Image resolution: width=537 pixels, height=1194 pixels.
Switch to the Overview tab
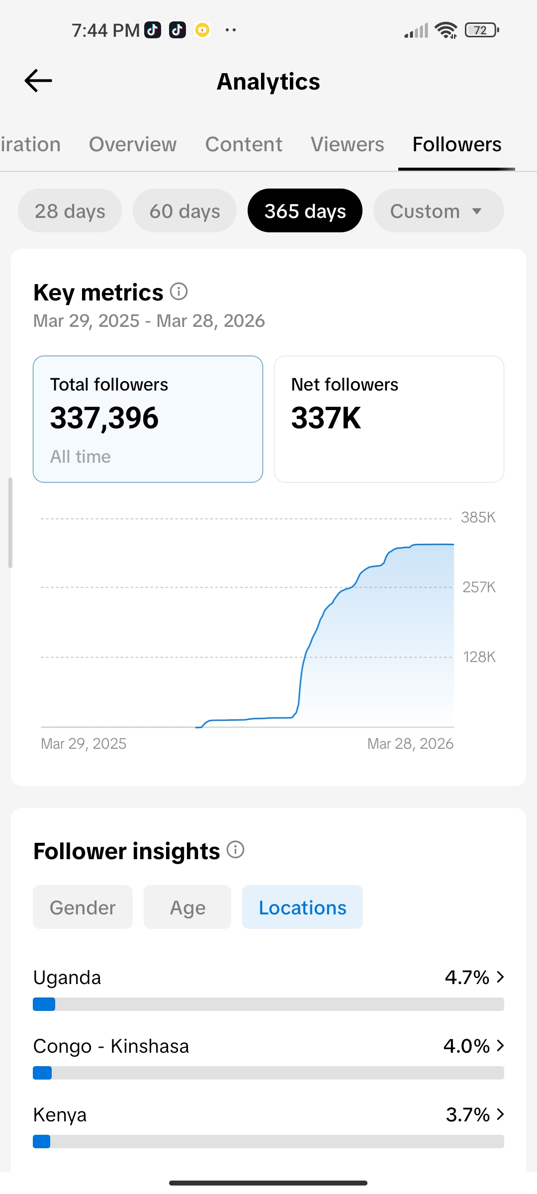click(x=133, y=144)
